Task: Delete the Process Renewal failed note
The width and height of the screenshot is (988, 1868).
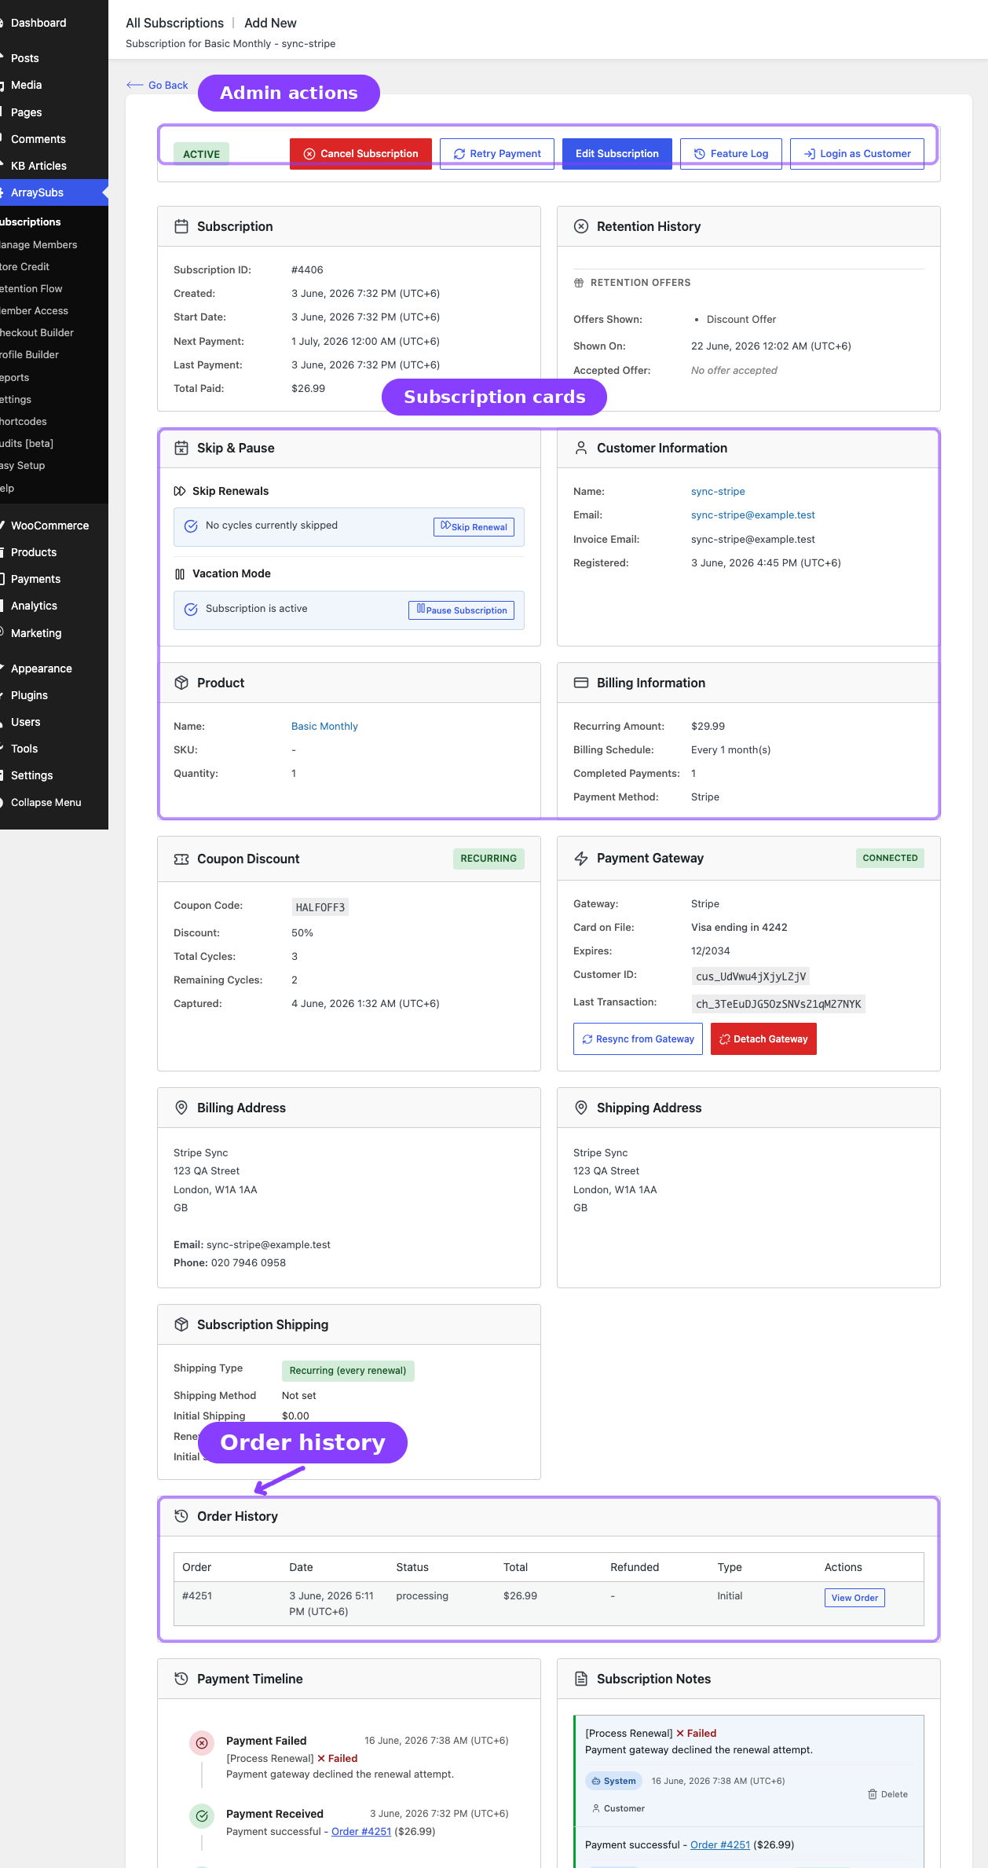Action: point(887,1794)
